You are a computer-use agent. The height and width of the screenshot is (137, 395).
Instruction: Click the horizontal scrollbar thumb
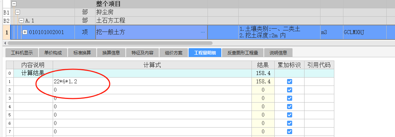tap(110, 43)
